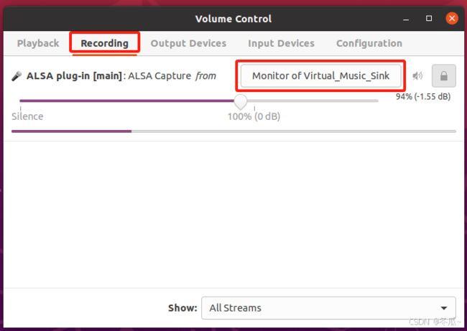This screenshot has width=467, height=331.
Task: Set volume to the Silence mark
Action: click(21, 108)
